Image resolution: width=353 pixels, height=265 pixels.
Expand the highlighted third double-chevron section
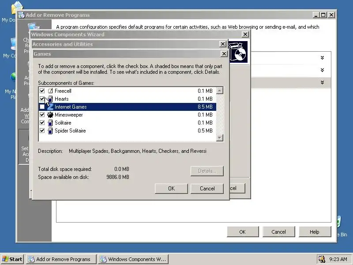tap(323, 83)
